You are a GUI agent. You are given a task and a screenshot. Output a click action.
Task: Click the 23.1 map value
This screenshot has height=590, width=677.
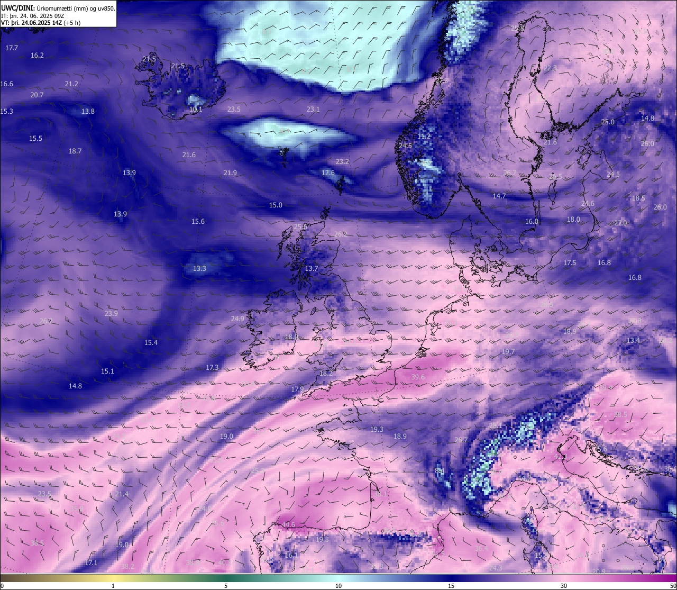pyautogui.click(x=313, y=110)
